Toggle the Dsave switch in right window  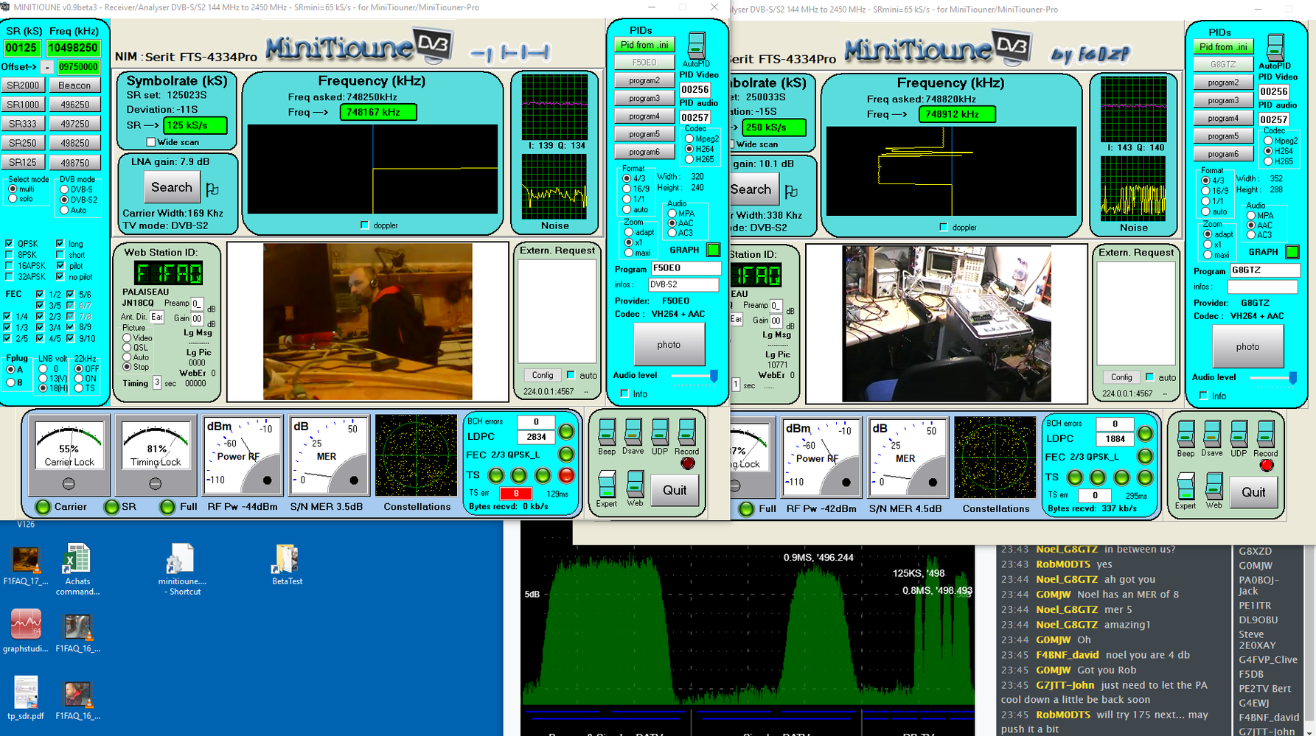[1212, 434]
